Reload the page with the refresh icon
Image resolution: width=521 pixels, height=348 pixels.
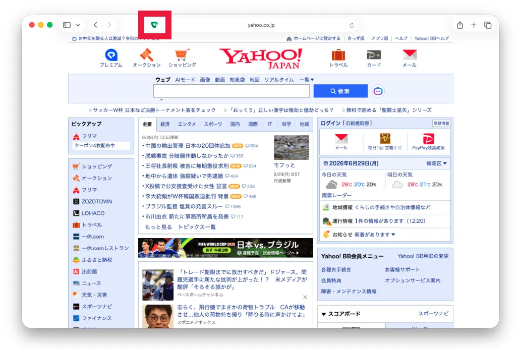352,25
